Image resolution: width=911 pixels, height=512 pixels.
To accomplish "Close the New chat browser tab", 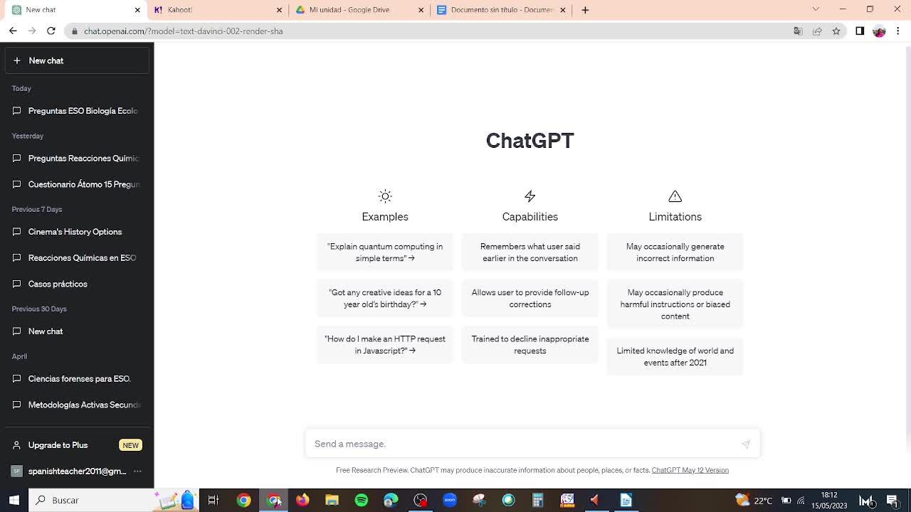I will point(137,10).
